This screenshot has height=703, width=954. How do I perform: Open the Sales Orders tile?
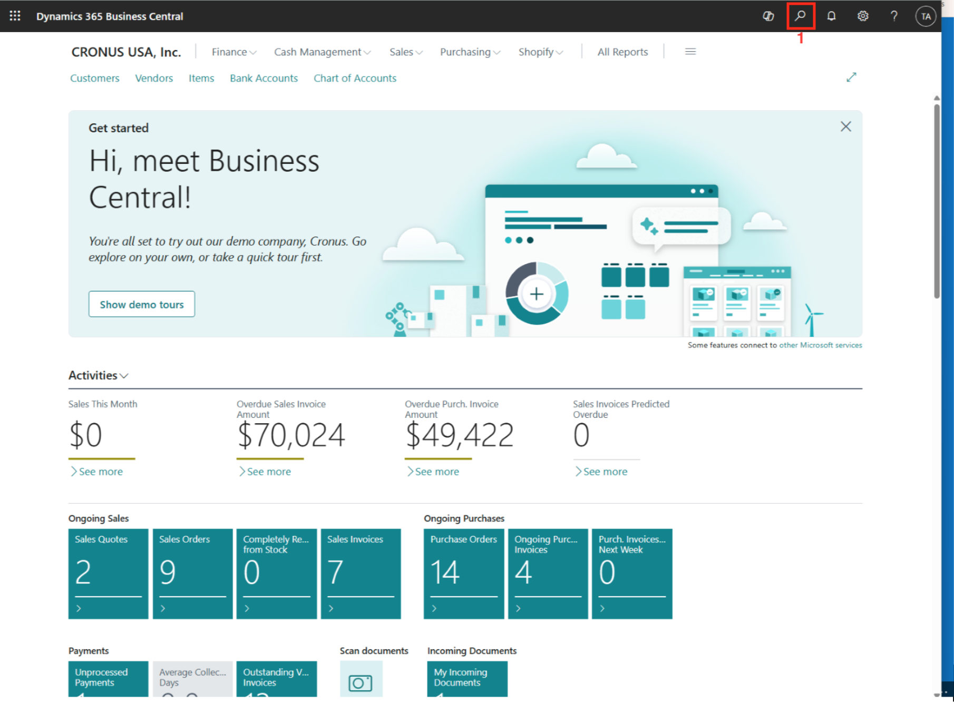pyautogui.click(x=192, y=573)
